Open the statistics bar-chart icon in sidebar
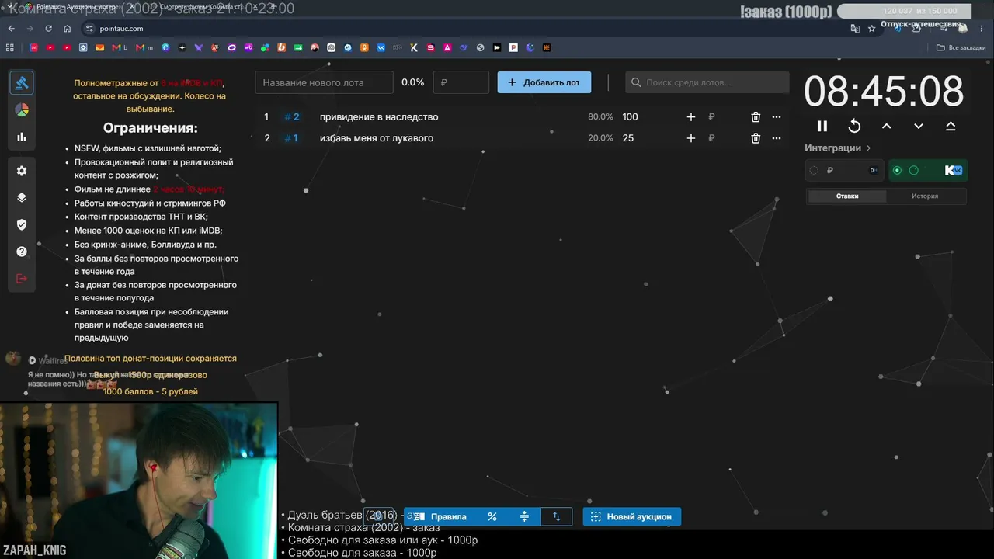The image size is (994, 559). pyautogui.click(x=22, y=137)
